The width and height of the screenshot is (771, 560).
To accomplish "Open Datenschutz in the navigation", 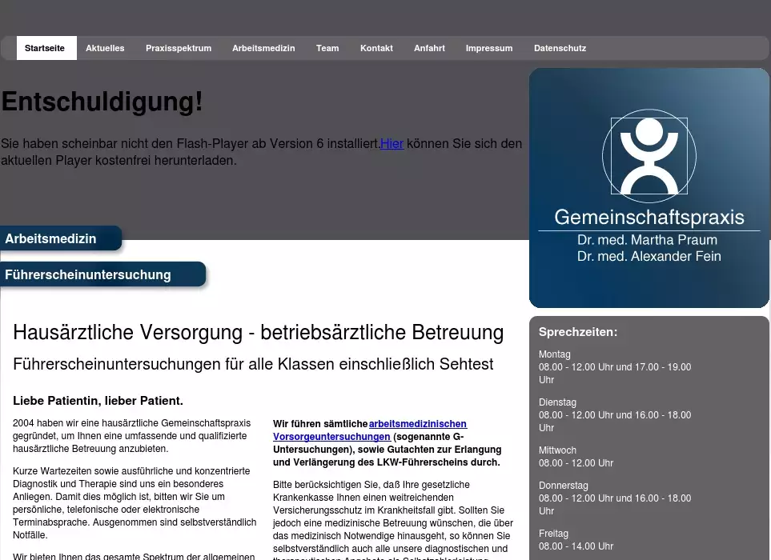I will coord(560,48).
